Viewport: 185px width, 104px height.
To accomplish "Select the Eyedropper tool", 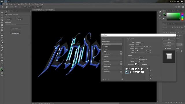I will click(x=2, y=27).
